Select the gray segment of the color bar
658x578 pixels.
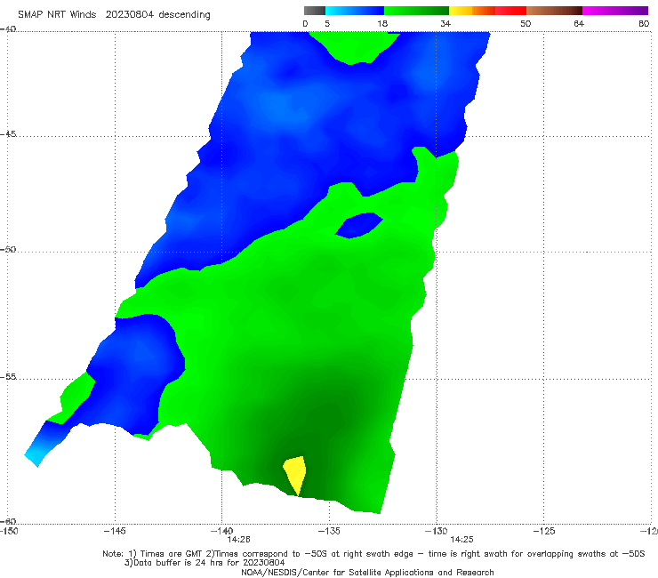[314, 11]
